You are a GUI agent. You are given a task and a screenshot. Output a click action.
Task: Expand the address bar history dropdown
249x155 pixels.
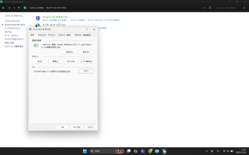[x=205, y=8]
